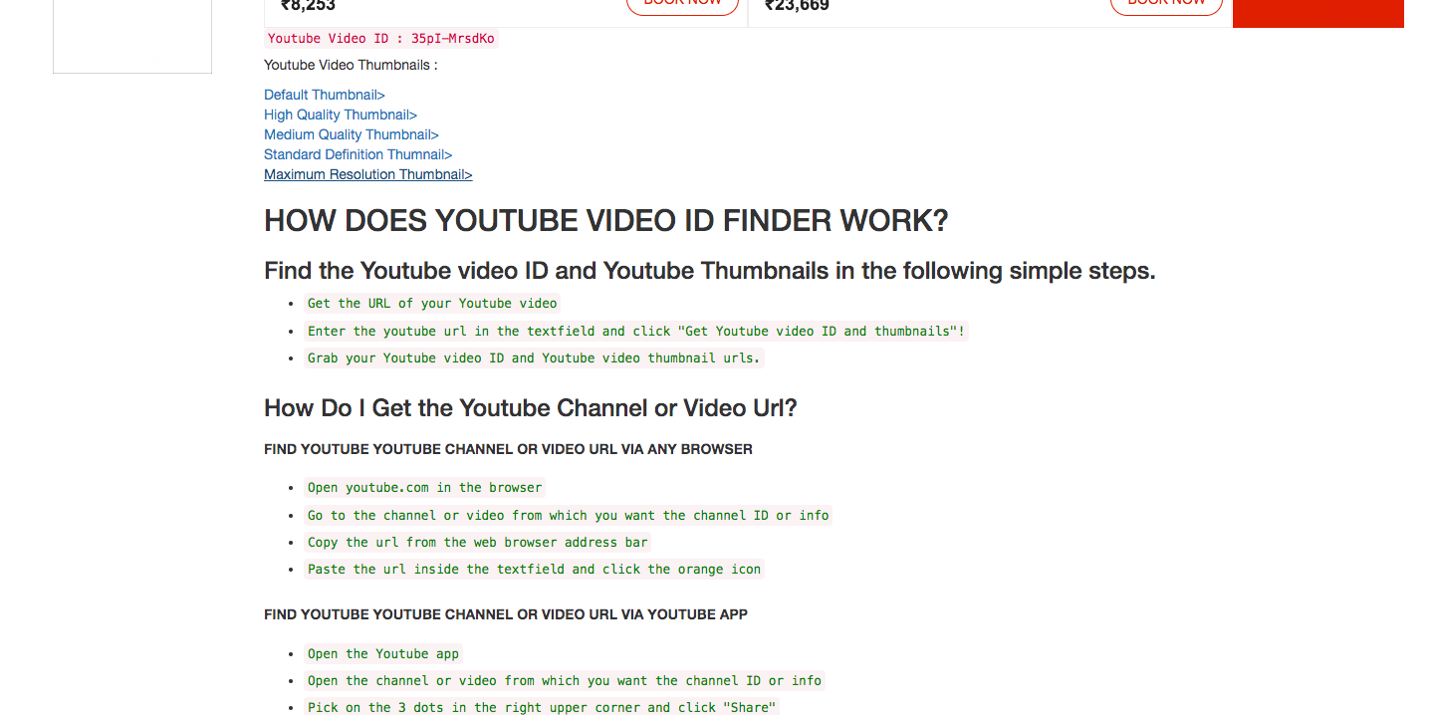
Task: Click the 'How Do I Get the Youtube Channel or Video Url?' heading
Action: click(x=531, y=408)
